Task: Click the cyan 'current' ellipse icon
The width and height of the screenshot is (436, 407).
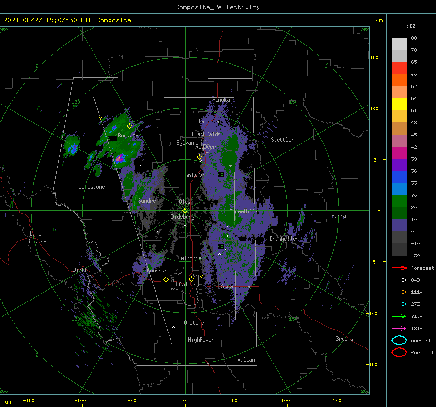Action: (x=399, y=340)
